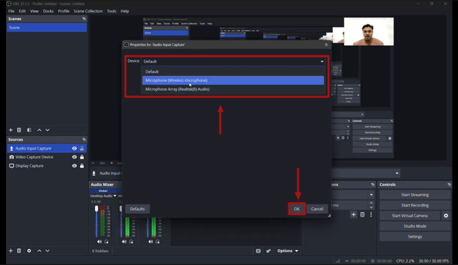Enable Studio Mode in Controls
This screenshot has width=458, height=265.
(x=415, y=226)
